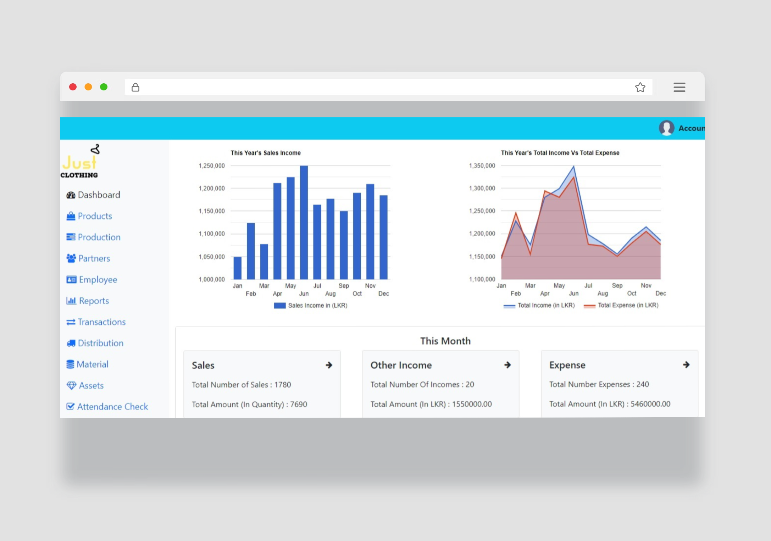Click the Partners people icon

point(71,258)
